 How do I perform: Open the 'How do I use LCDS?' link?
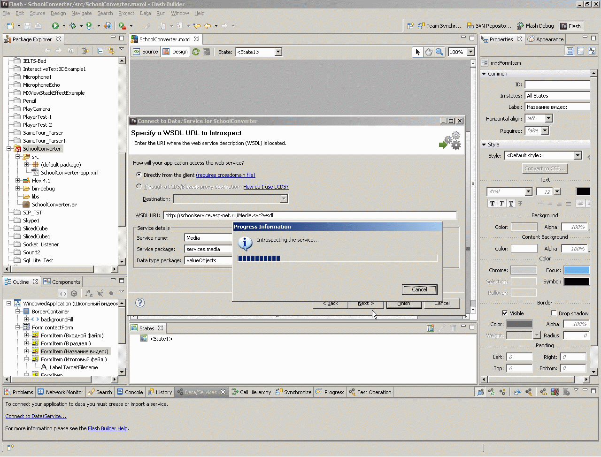point(266,187)
